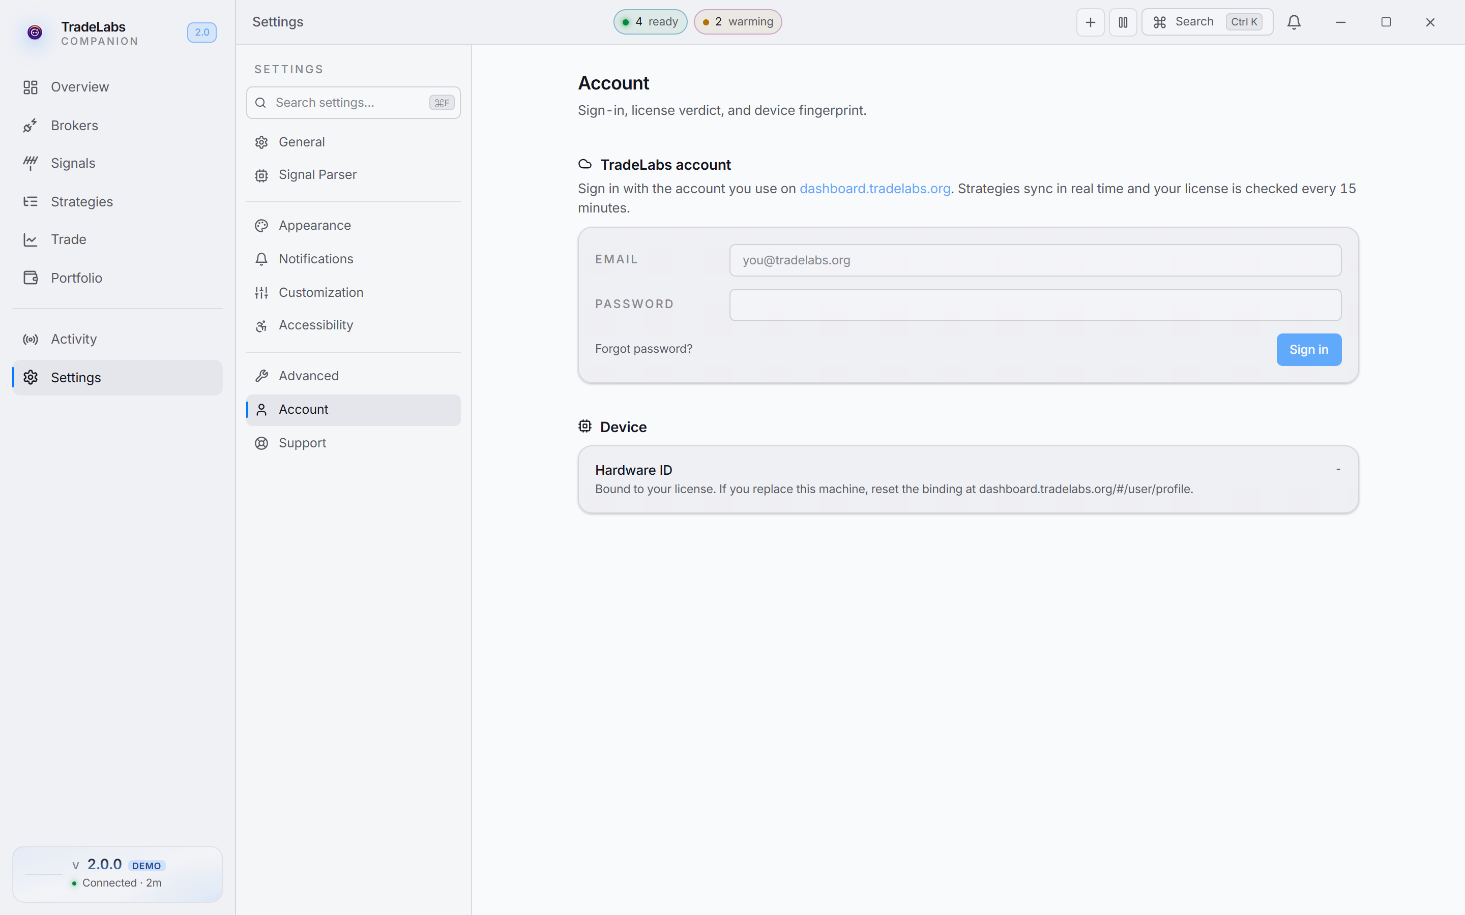Switch to Appearance settings
The height and width of the screenshot is (915, 1465).
(354, 226)
